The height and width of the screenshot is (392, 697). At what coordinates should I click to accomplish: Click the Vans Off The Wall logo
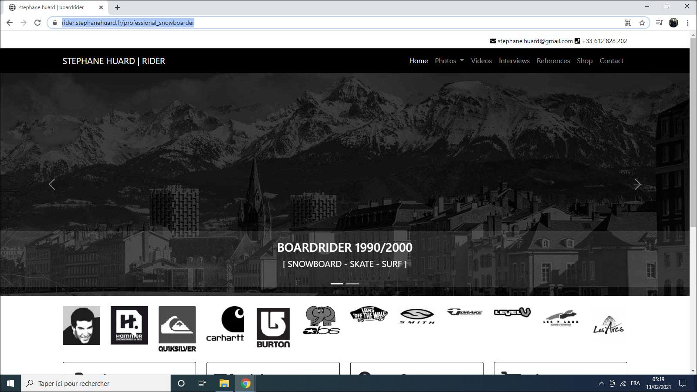(369, 314)
